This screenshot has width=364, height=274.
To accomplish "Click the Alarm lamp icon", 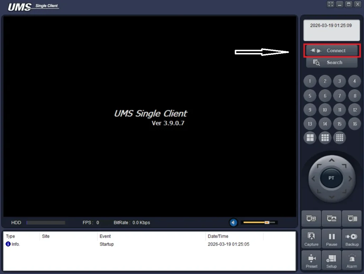I will click(352, 260).
